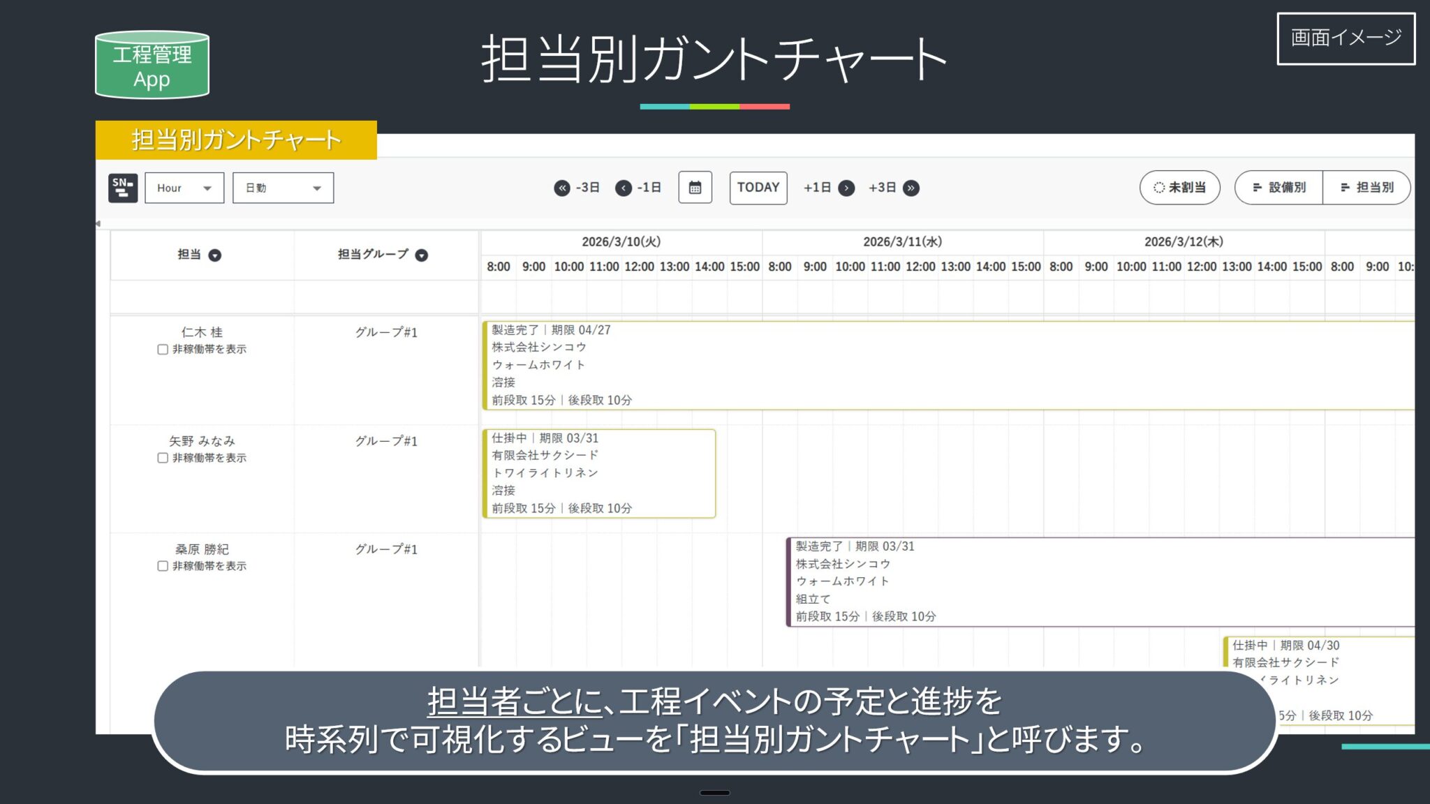Click the double-left -3日 arrow icon
The width and height of the screenshot is (1430, 804).
click(x=562, y=188)
